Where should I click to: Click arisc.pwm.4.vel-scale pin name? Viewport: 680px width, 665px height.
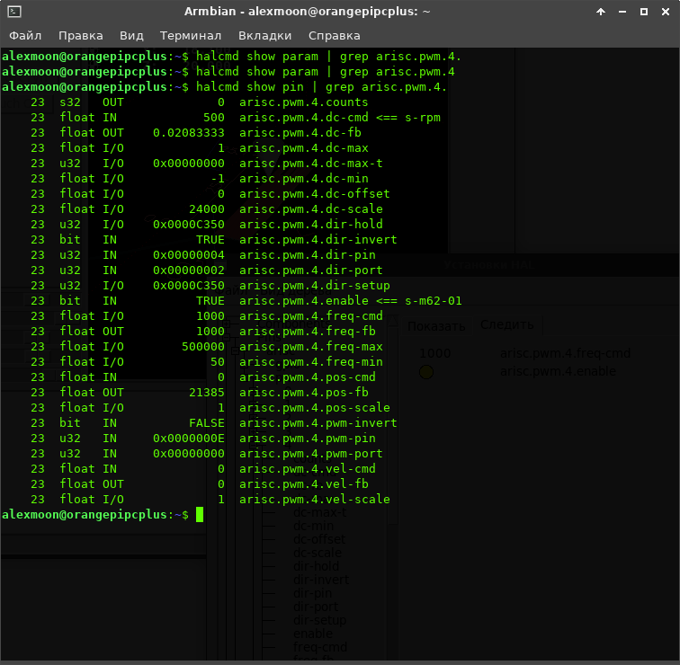click(315, 499)
